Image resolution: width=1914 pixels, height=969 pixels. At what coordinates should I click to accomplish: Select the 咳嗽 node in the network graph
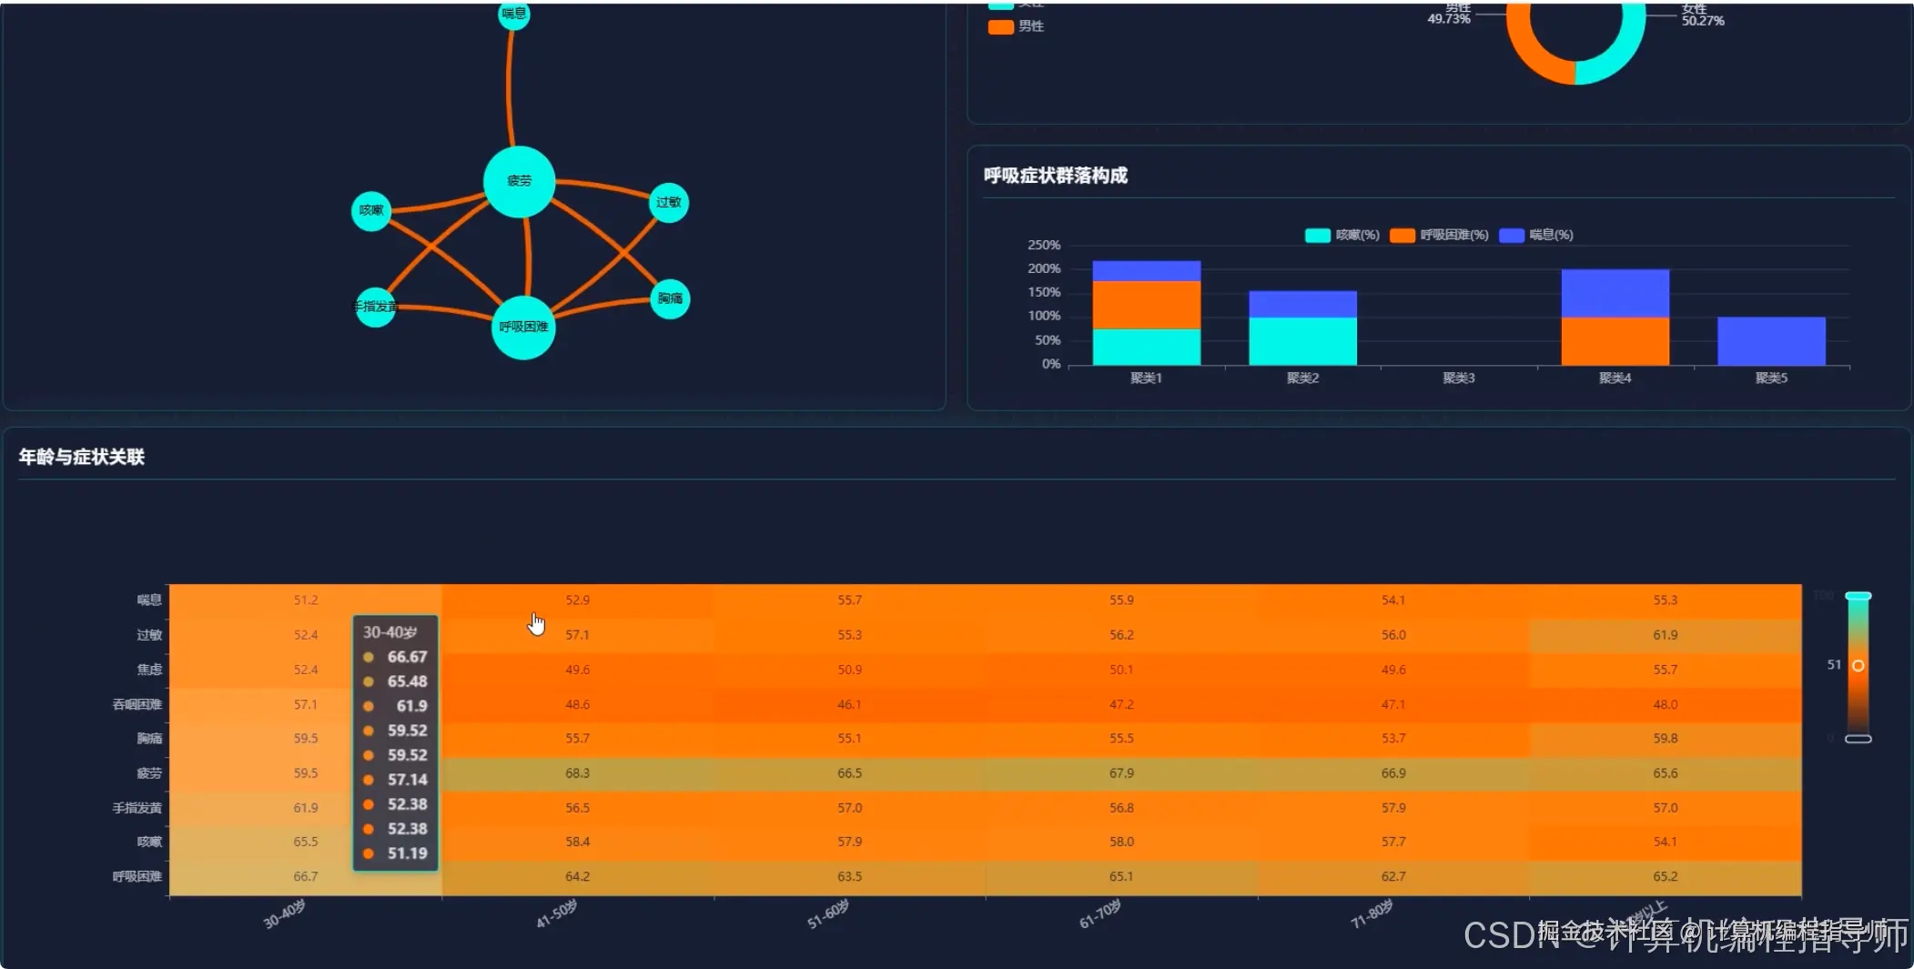(x=371, y=211)
